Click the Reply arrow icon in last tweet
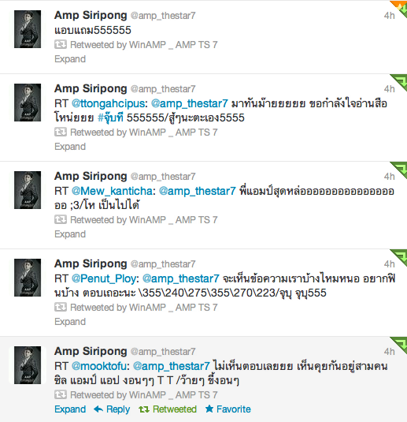 [x=98, y=409]
